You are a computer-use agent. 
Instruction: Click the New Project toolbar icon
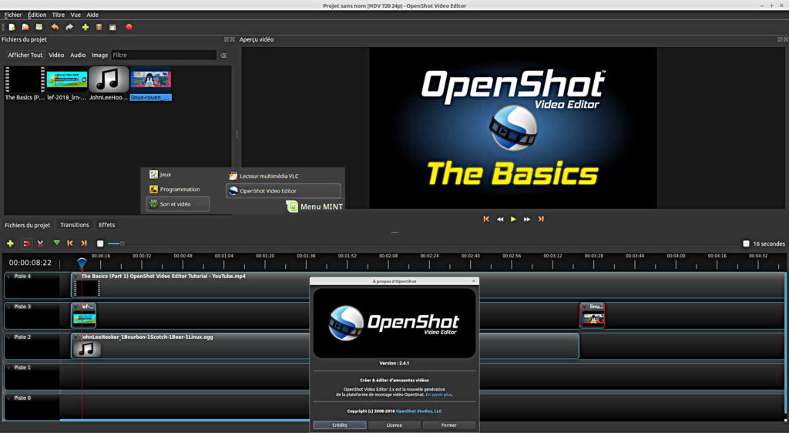click(12, 27)
